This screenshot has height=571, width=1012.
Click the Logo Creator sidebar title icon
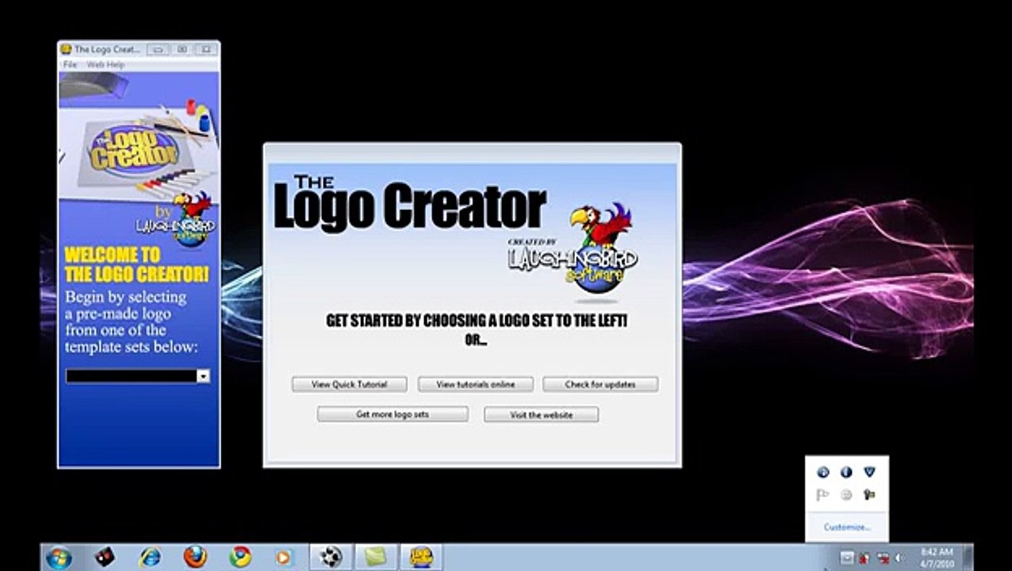pyautogui.click(x=66, y=49)
